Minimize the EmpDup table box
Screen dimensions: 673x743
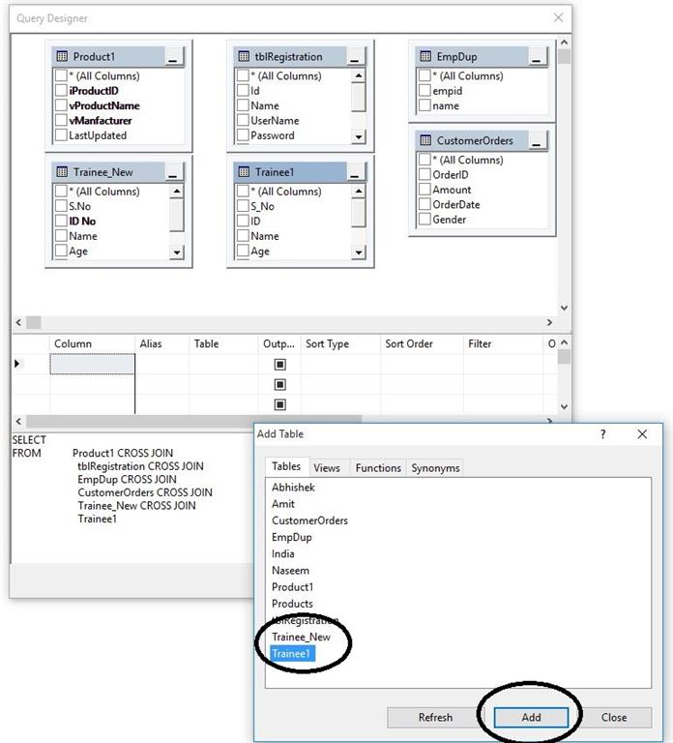(x=537, y=56)
